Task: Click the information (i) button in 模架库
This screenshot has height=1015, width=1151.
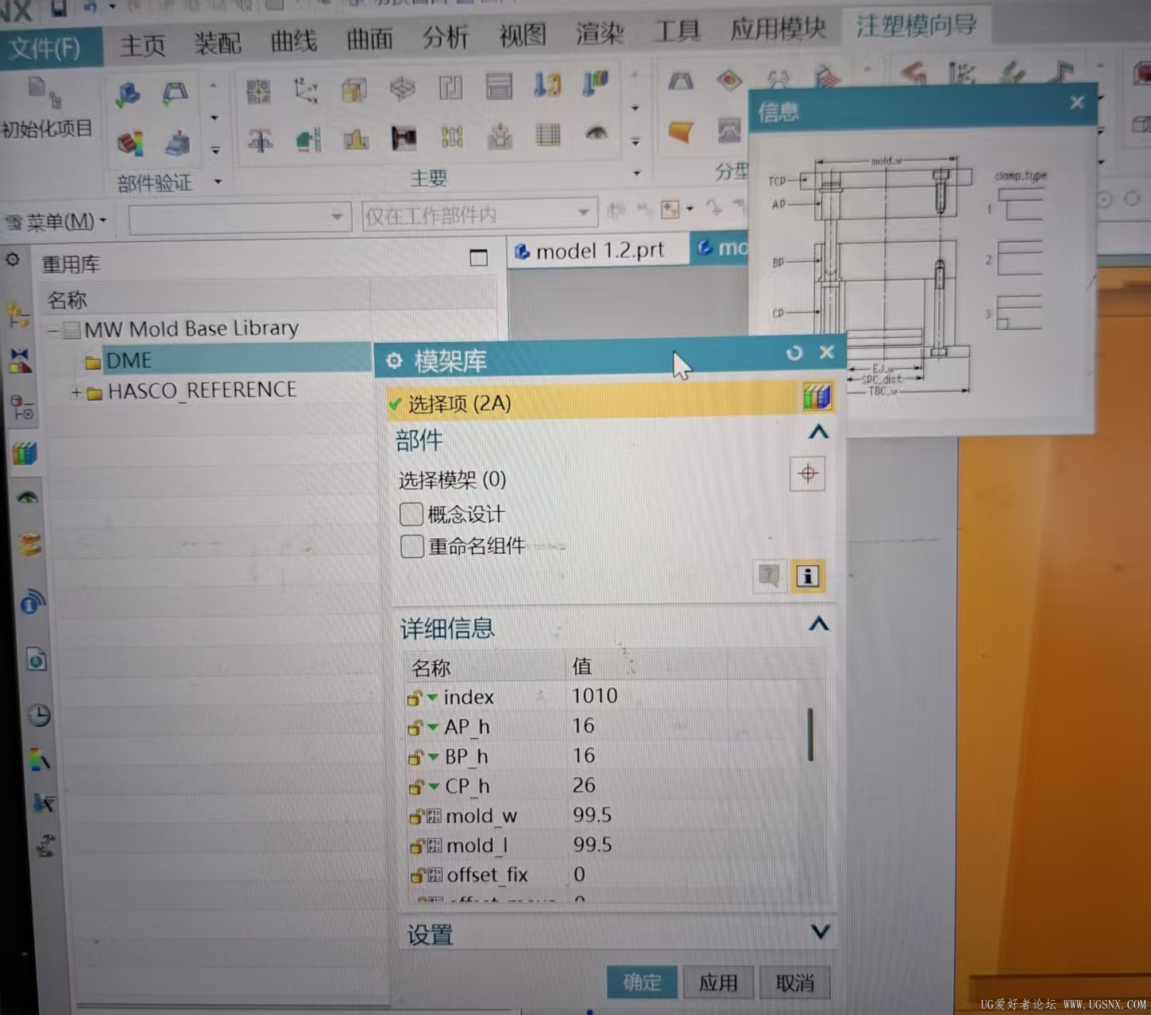Action: [807, 576]
